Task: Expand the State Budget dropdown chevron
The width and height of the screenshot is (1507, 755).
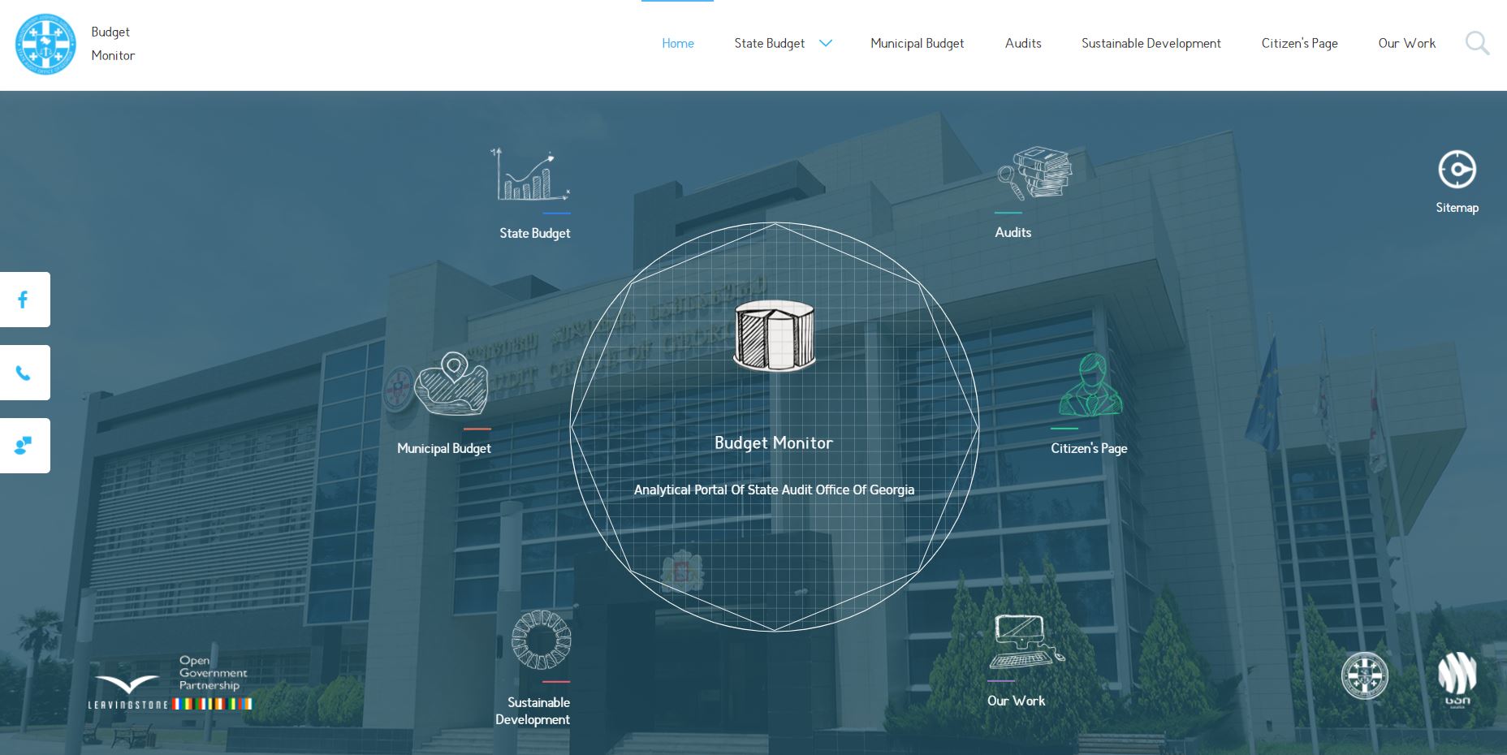Action: (826, 44)
